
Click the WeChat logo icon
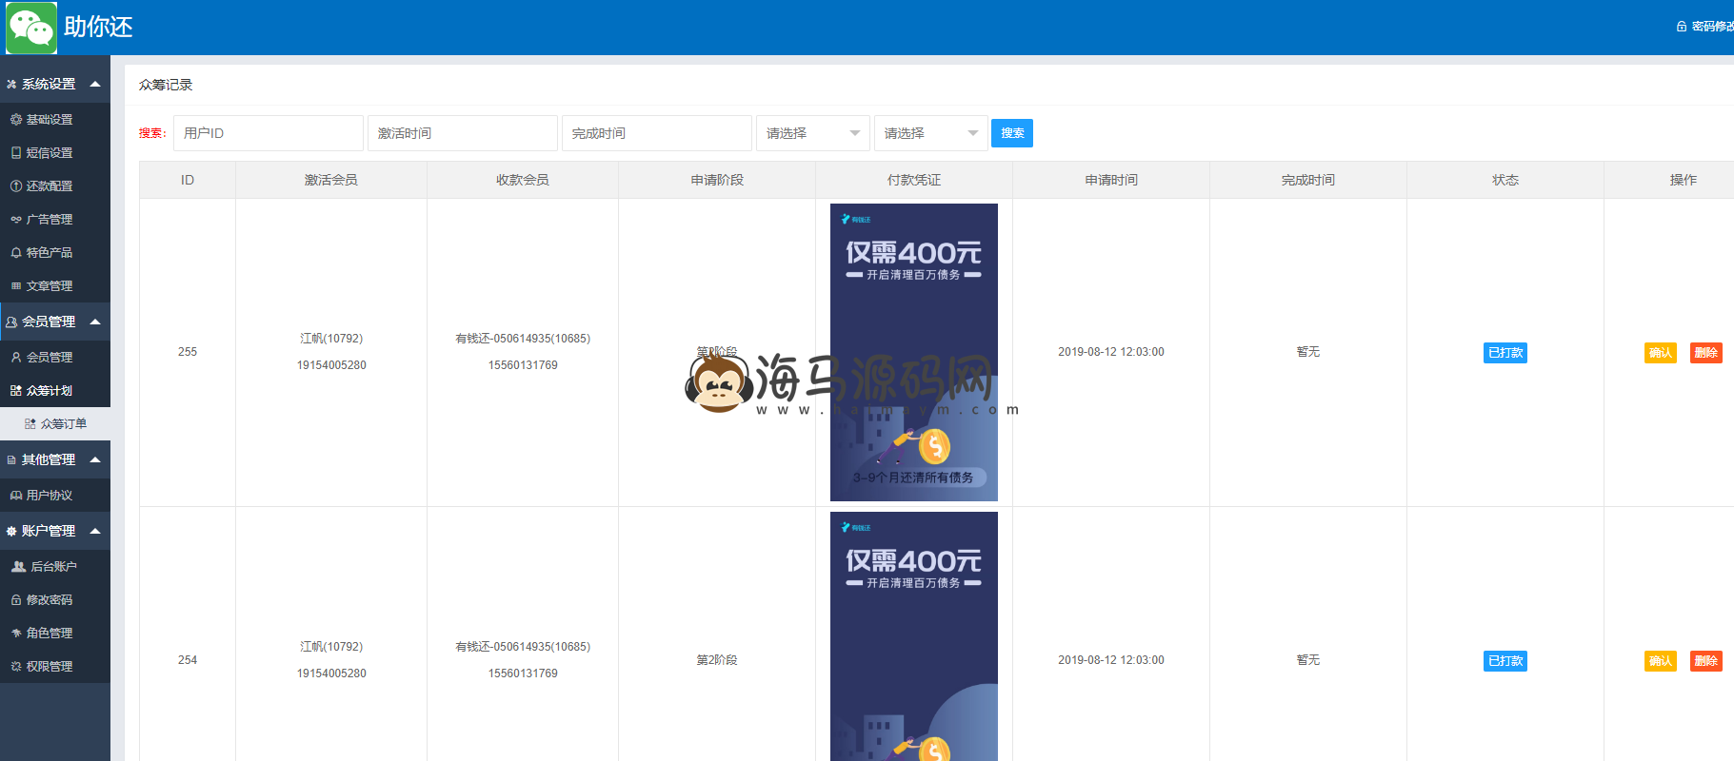(x=31, y=28)
